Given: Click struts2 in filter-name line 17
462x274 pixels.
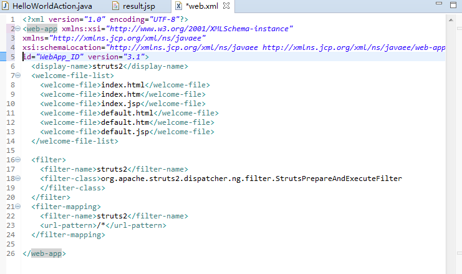Looking at the screenshot, I should pyautogui.click(x=112, y=169).
